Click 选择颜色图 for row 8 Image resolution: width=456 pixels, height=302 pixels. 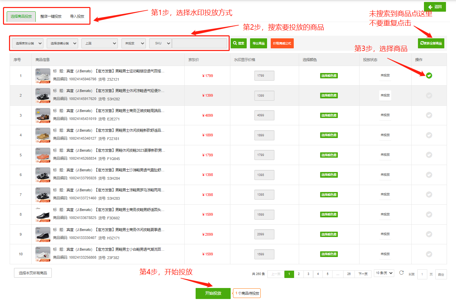(329, 214)
